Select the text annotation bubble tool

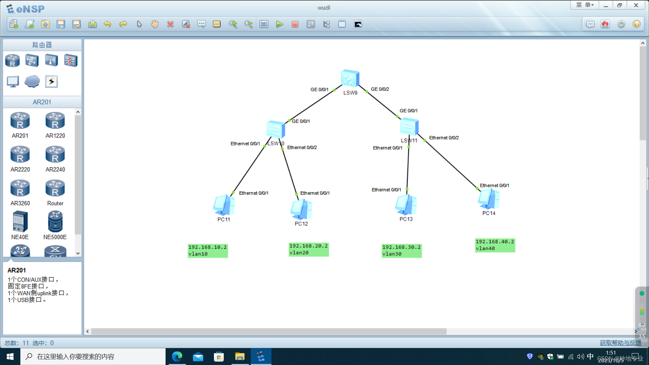201,24
